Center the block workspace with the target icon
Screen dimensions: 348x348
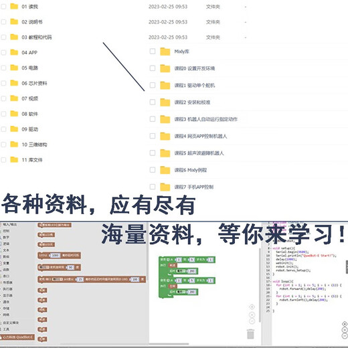(x=252, y=307)
